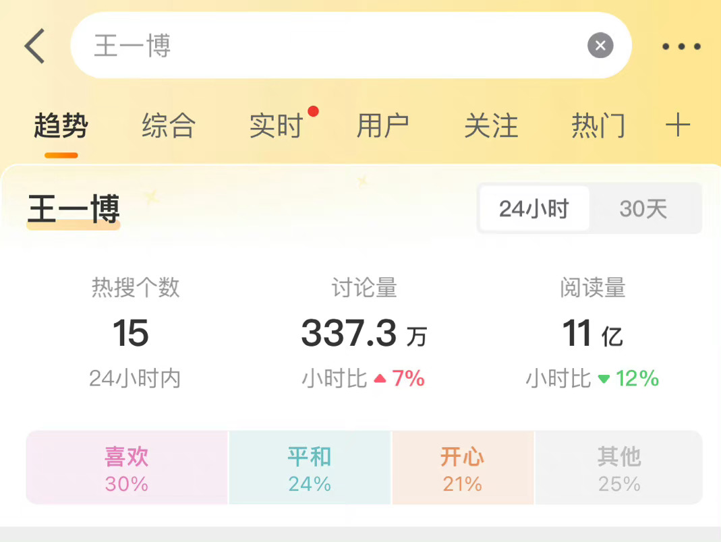Image resolution: width=721 pixels, height=542 pixels.
Task: Tap the gray 其他 25% sentiment block
Action: 618,468
